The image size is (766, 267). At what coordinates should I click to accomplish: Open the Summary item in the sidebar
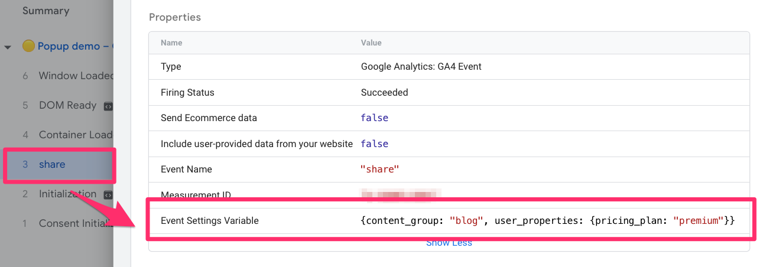coord(46,11)
